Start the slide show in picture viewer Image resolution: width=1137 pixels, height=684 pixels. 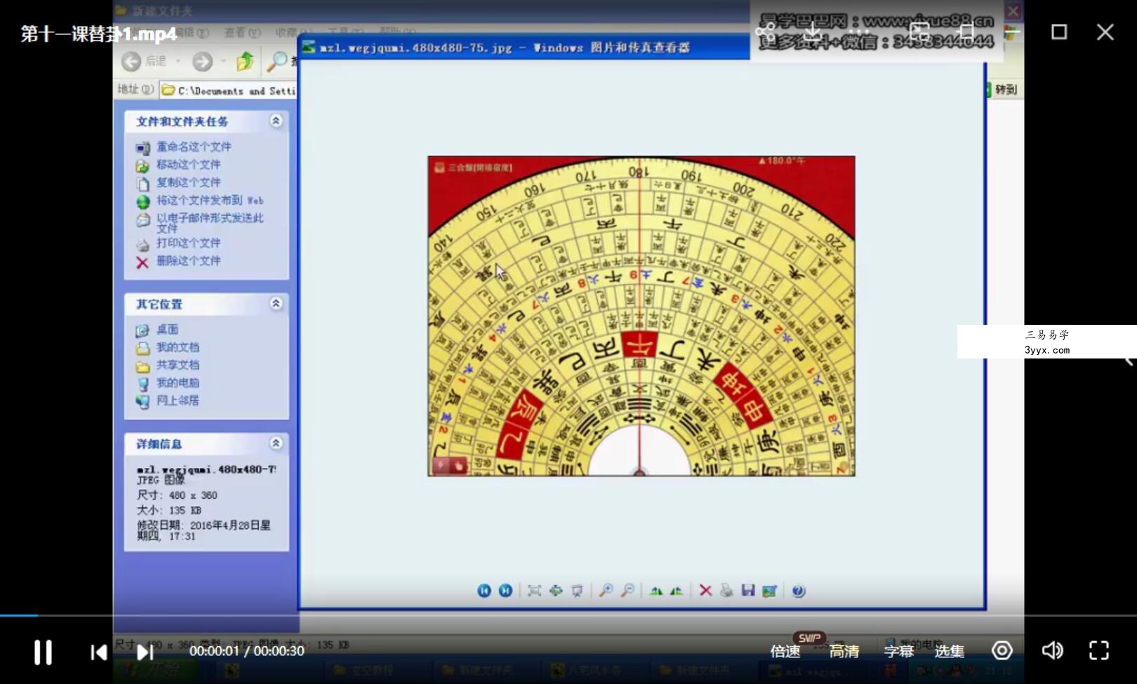tap(577, 591)
